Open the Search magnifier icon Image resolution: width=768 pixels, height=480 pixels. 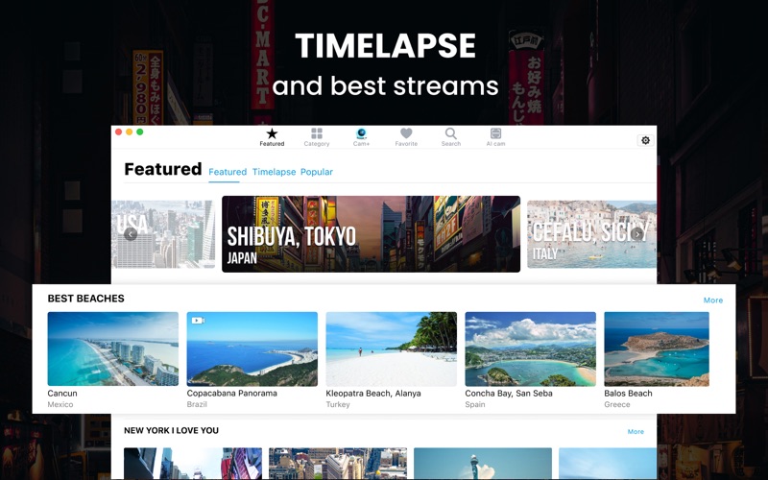pos(451,133)
